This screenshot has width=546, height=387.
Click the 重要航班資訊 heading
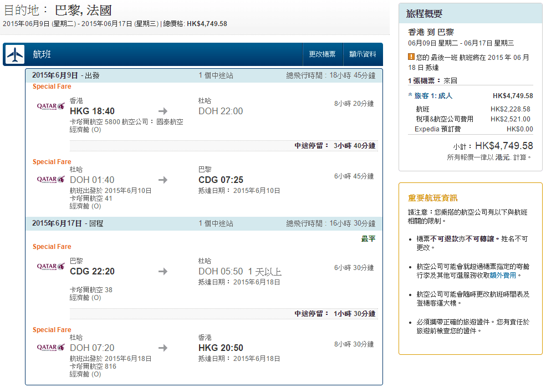click(433, 198)
